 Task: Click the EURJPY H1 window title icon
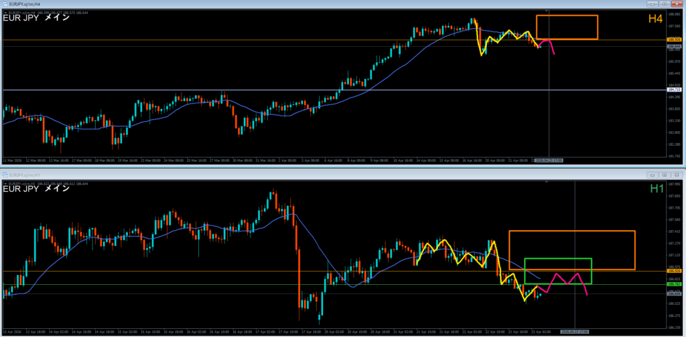tap(5, 175)
